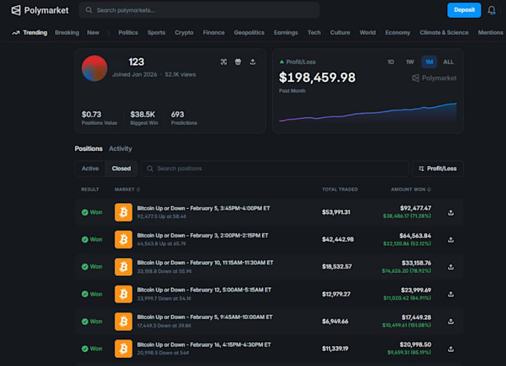Focus the Search positions field
The width and height of the screenshot is (506, 366).
click(x=275, y=168)
